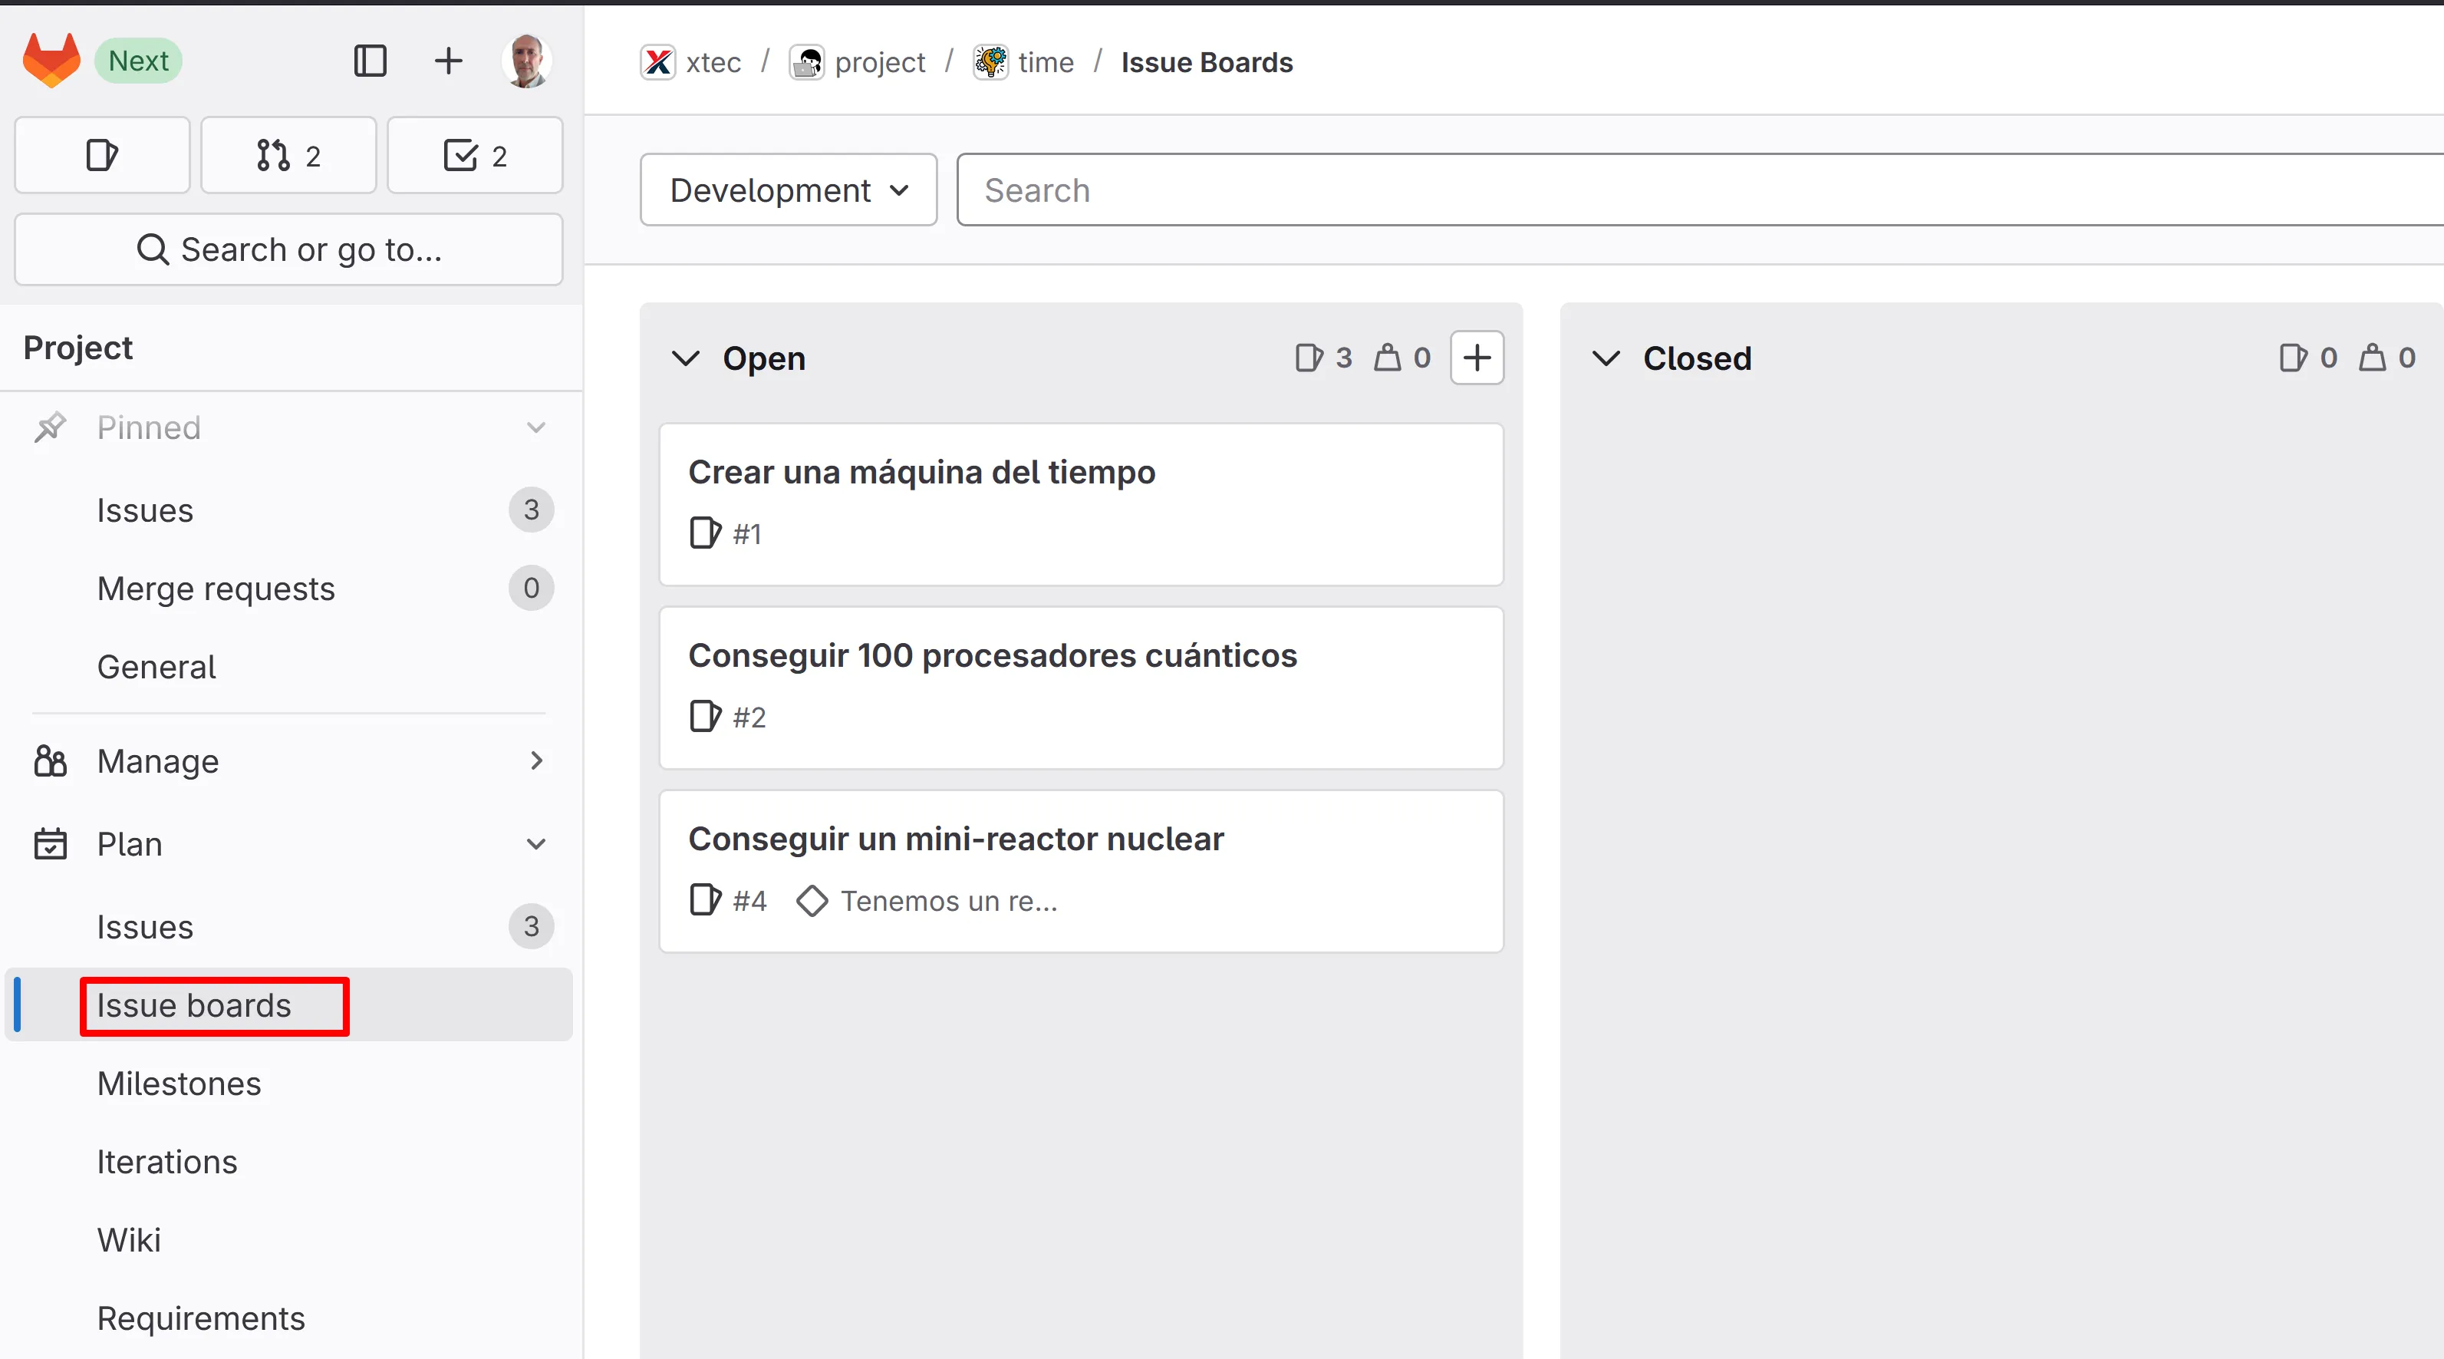The height and width of the screenshot is (1359, 2444).
Task: Collapse the Closed board list
Action: (x=1606, y=358)
